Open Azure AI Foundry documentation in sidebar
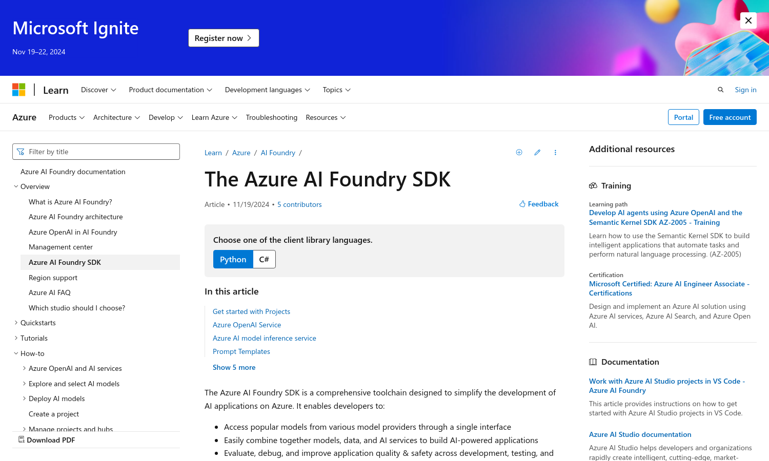 pos(73,172)
